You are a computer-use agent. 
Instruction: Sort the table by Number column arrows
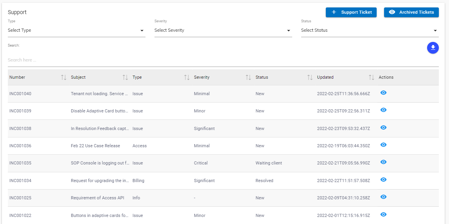pos(64,78)
